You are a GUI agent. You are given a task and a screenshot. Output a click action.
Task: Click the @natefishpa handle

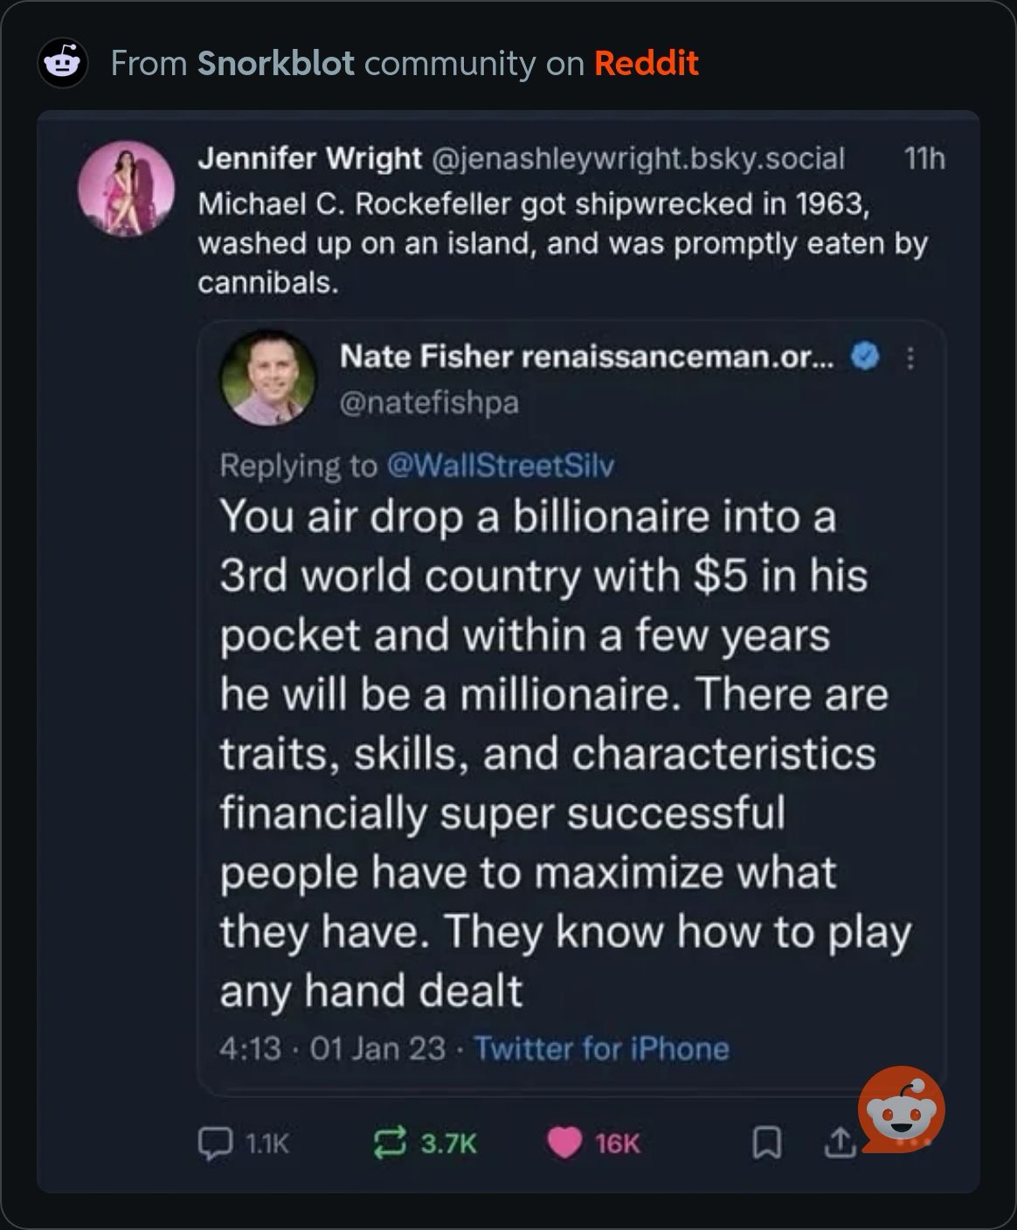(x=428, y=403)
